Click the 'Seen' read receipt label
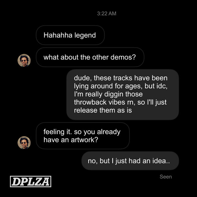The image size is (197, 197). (166, 177)
